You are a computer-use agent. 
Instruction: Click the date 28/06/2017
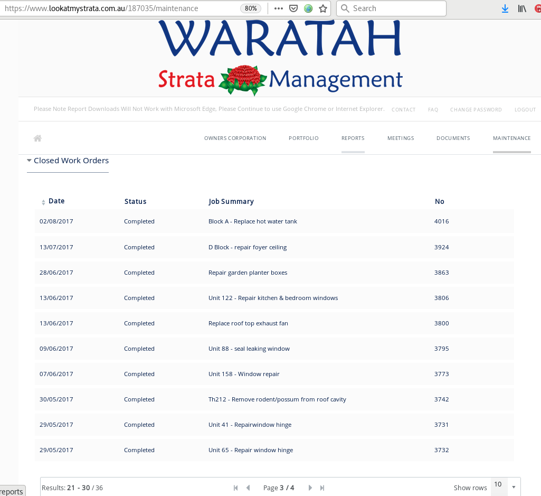click(x=56, y=273)
